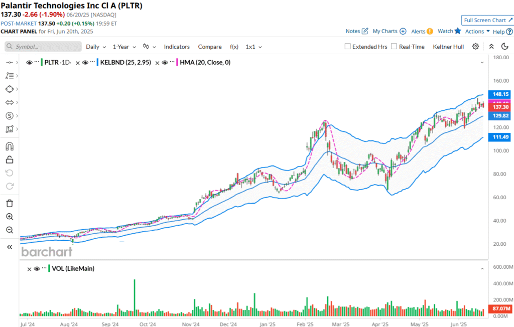Enable the magnet snap tool
The width and height of the screenshot is (514, 327).
tap(10, 146)
